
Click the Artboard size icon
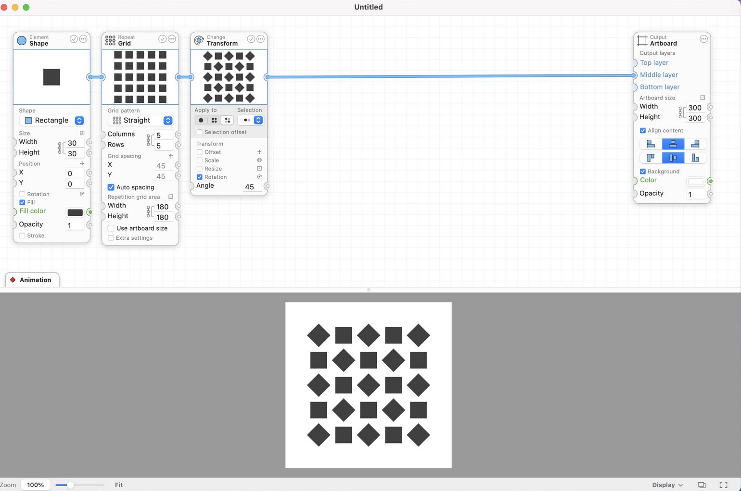tap(702, 98)
